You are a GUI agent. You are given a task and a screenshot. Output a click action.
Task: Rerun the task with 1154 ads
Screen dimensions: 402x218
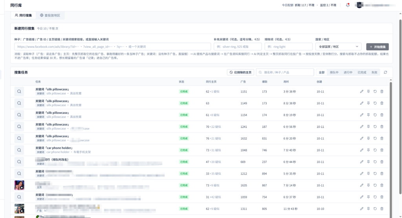[375, 115]
